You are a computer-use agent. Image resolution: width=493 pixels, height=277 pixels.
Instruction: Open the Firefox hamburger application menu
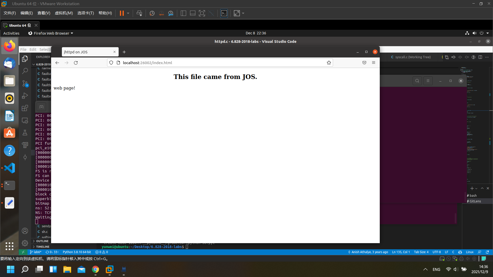point(374,63)
